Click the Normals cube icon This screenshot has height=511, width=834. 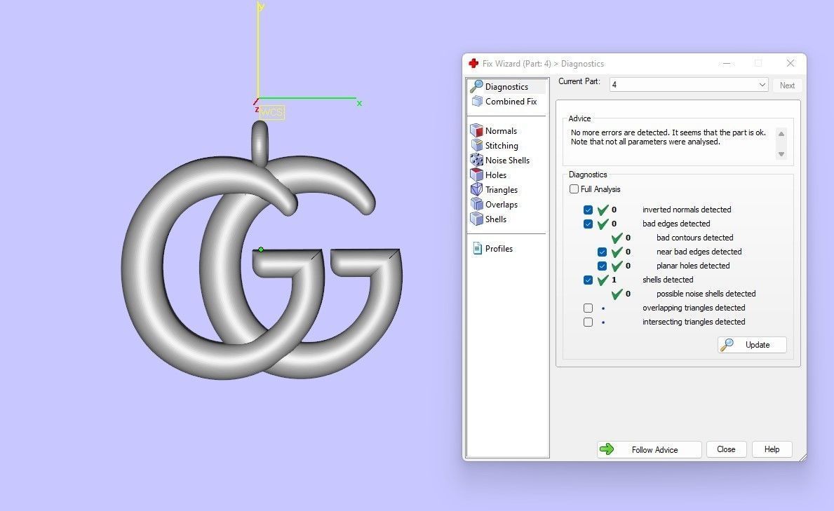[x=476, y=130]
